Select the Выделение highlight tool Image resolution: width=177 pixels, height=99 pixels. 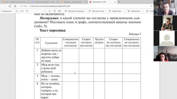point(134,11)
